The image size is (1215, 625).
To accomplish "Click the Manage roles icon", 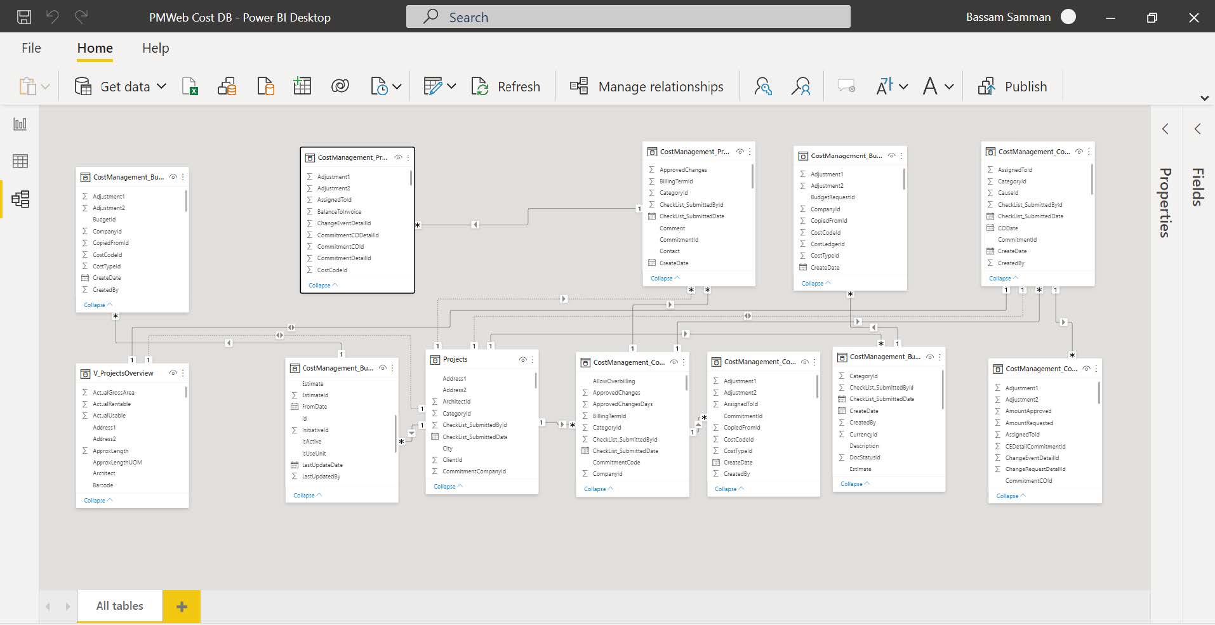I will [x=763, y=86].
